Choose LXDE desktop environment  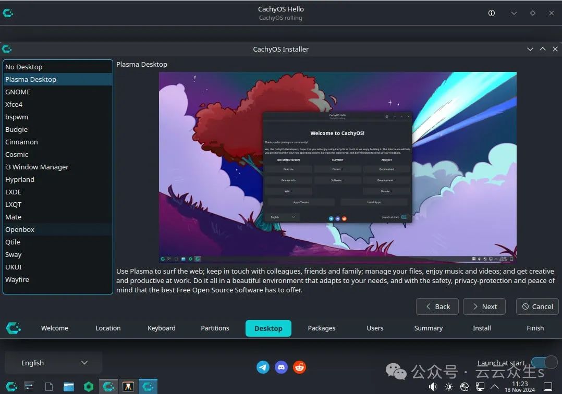click(58, 192)
